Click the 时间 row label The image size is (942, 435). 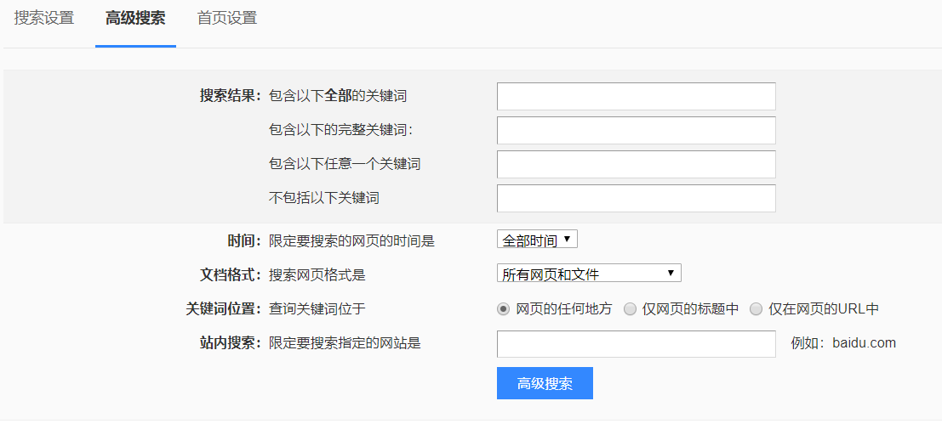point(244,240)
